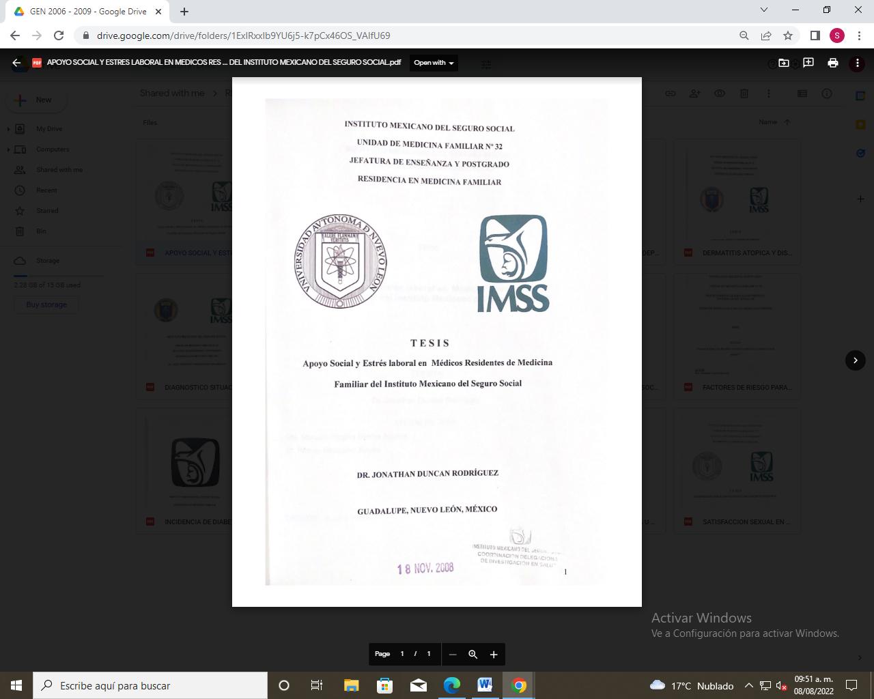
Task: Click Chrome icon in taskbar
Action: pyautogui.click(x=518, y=685)
